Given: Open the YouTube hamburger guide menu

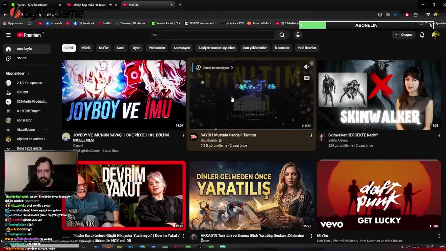Looking at the screenshot, I should tap(8, 35).
